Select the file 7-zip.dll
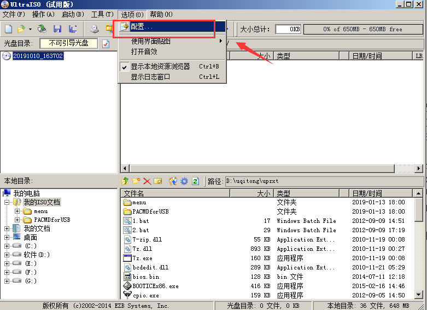Viewport: 427px width, 310px height. coord(147,239)
